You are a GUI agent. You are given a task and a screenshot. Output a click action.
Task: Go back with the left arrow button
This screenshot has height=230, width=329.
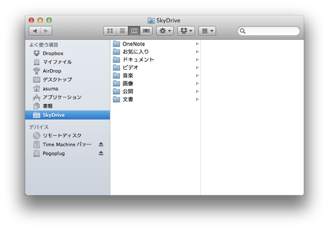[35, 31]
